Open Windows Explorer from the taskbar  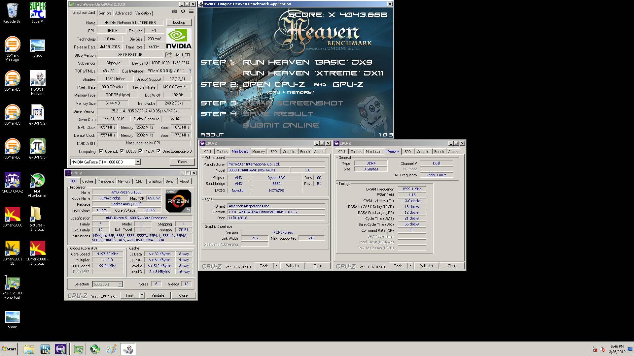tap(29, 349)
